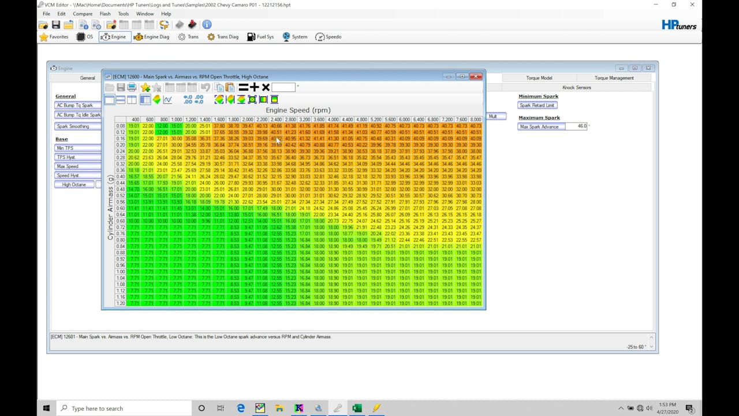Screen dimensions: 739x416
Task: Toggle the single table view mode
Action: click(109, 99)
